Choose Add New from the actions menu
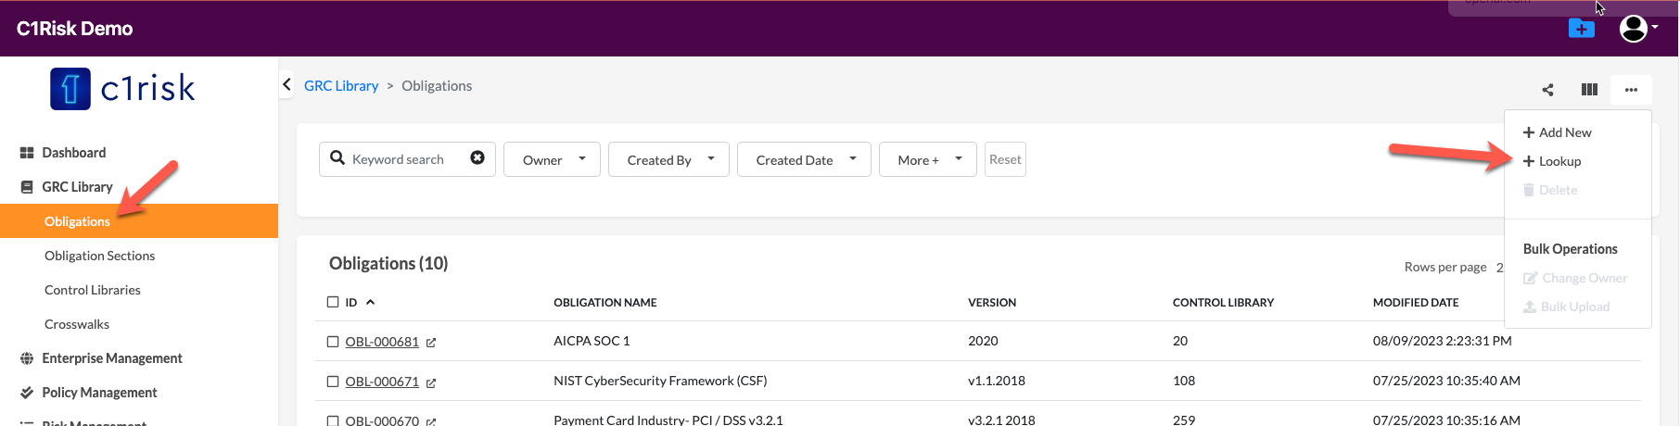This screenshot has width=1680, height=426. (x=1557, y=132)
